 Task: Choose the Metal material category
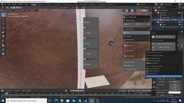point(91,22)
